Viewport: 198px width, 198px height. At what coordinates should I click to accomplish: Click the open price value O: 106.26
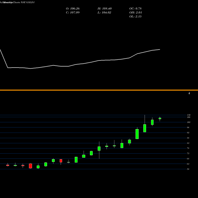pyautogui.click(x=73, y=9)
